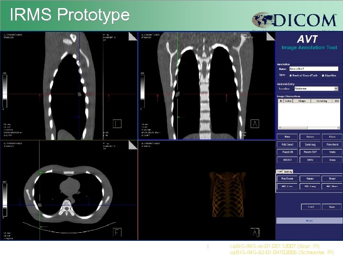Open the Location dropdown showing Abdomen
The image size is (343, 257).
(316, 89)
